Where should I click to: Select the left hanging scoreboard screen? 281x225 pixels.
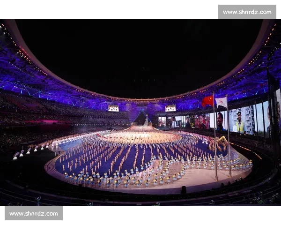113,108
